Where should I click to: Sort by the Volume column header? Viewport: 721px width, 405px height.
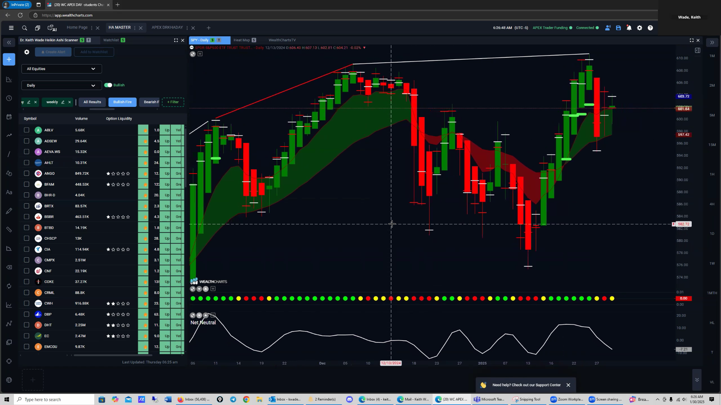click(81, 118)
